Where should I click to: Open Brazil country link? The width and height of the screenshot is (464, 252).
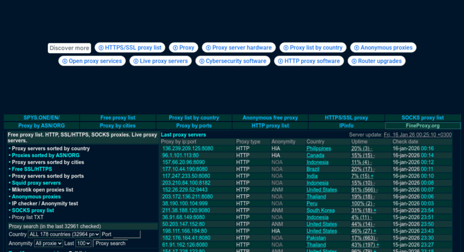click(312, 169)
